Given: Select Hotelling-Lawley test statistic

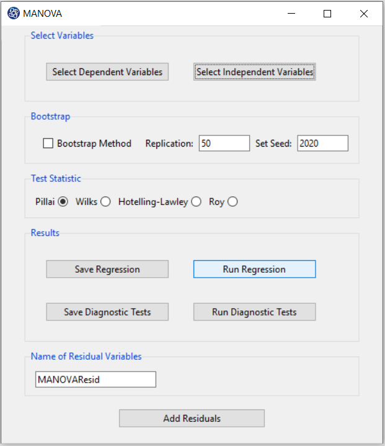Looking at the screenshot, I should pos(196,202).
